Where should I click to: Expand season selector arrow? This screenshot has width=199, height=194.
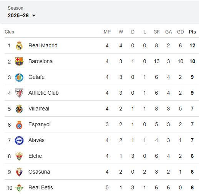coord(34,16)
